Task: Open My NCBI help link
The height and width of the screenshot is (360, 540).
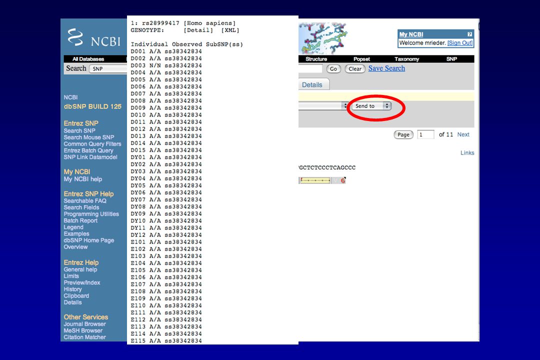Action: point(82,179)
